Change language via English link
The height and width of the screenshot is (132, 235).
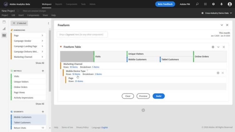coord(104,128)
